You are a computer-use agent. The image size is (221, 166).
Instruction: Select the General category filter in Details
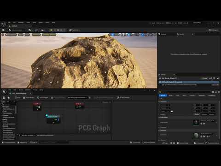coord(163,95)
